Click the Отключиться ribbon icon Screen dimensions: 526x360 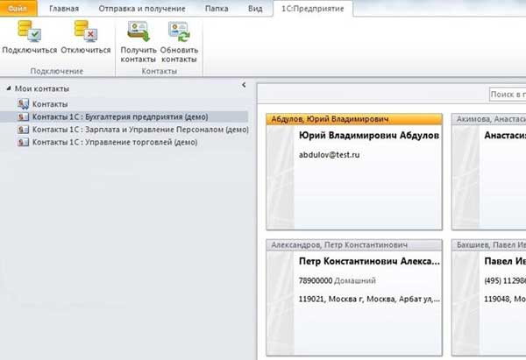[x=85, y=33]
